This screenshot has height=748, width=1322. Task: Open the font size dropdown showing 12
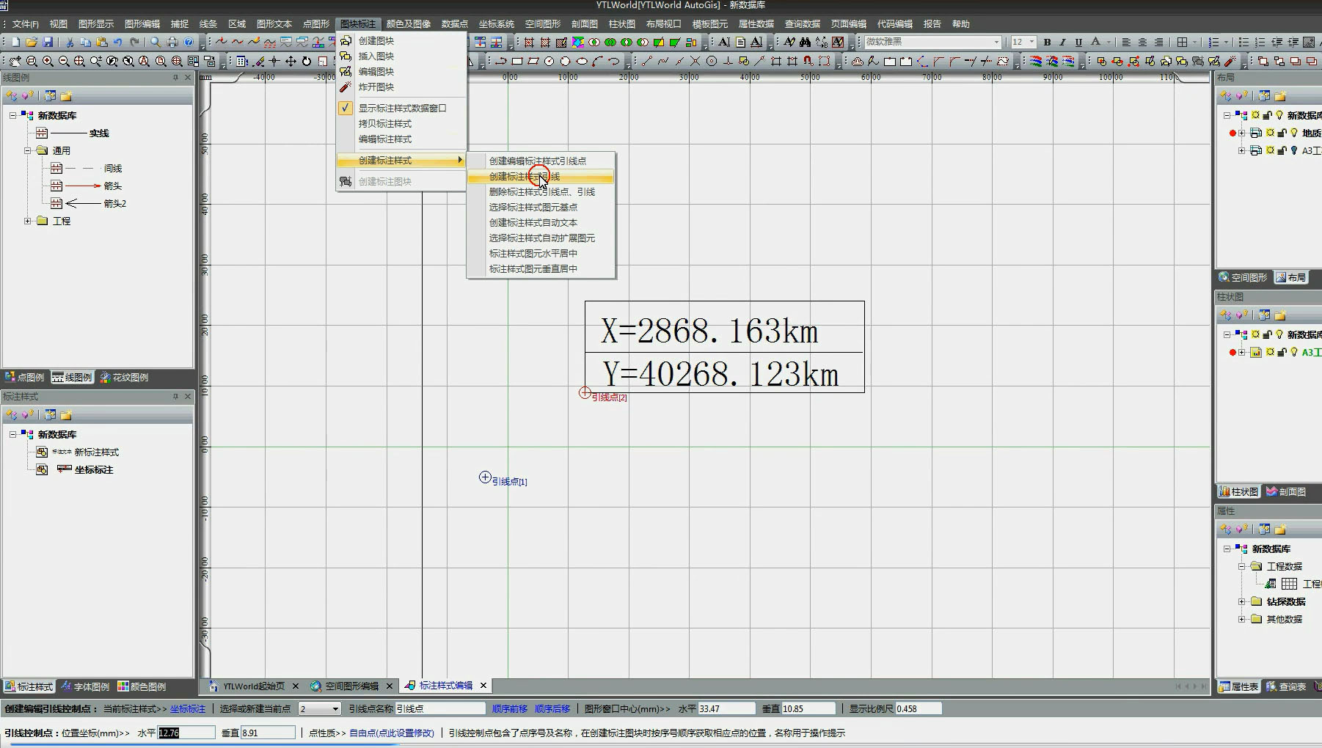pos(1031,43)
